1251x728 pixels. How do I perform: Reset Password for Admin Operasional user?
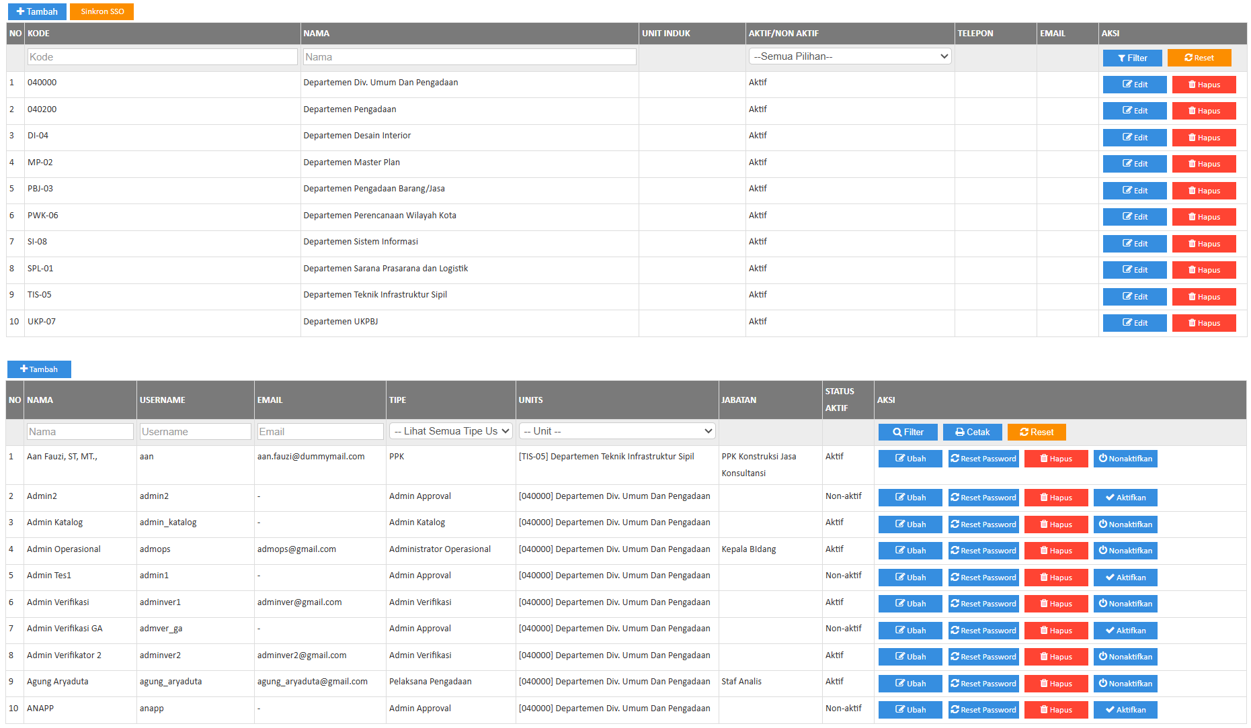(x=983, y=551)
